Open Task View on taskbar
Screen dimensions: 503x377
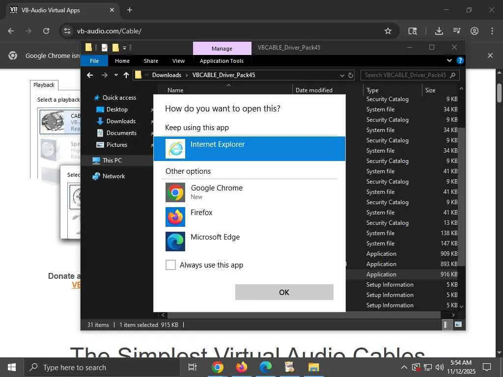(x=193, y=367)
